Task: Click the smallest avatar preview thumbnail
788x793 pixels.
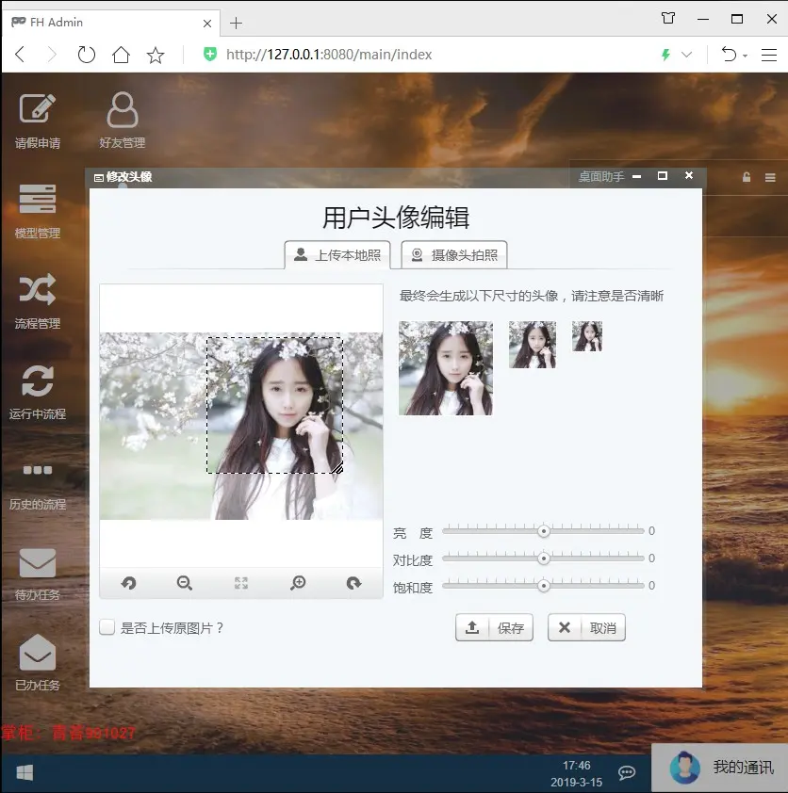Action: pyautogui.click(x=587, y=336)
